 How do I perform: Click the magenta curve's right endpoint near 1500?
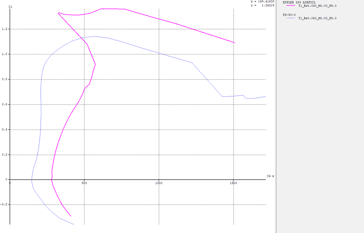[x=235, y=43]
